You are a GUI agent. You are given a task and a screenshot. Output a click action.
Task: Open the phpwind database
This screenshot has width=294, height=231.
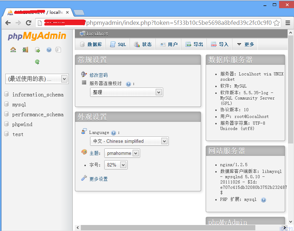point(22,124)
